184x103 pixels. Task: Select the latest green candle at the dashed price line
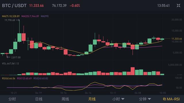click(x=162, y=39)
